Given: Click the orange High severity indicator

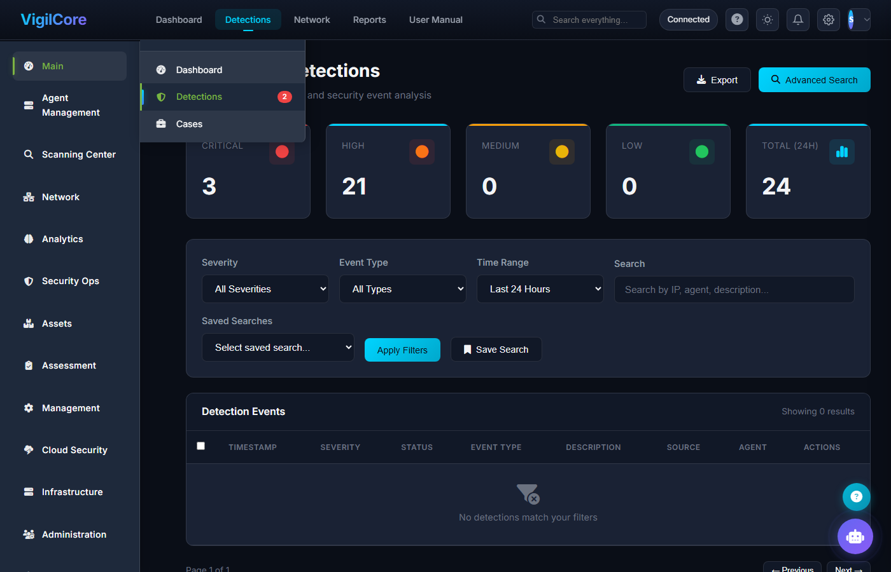Looking at the screenshot, I should 422,152.
